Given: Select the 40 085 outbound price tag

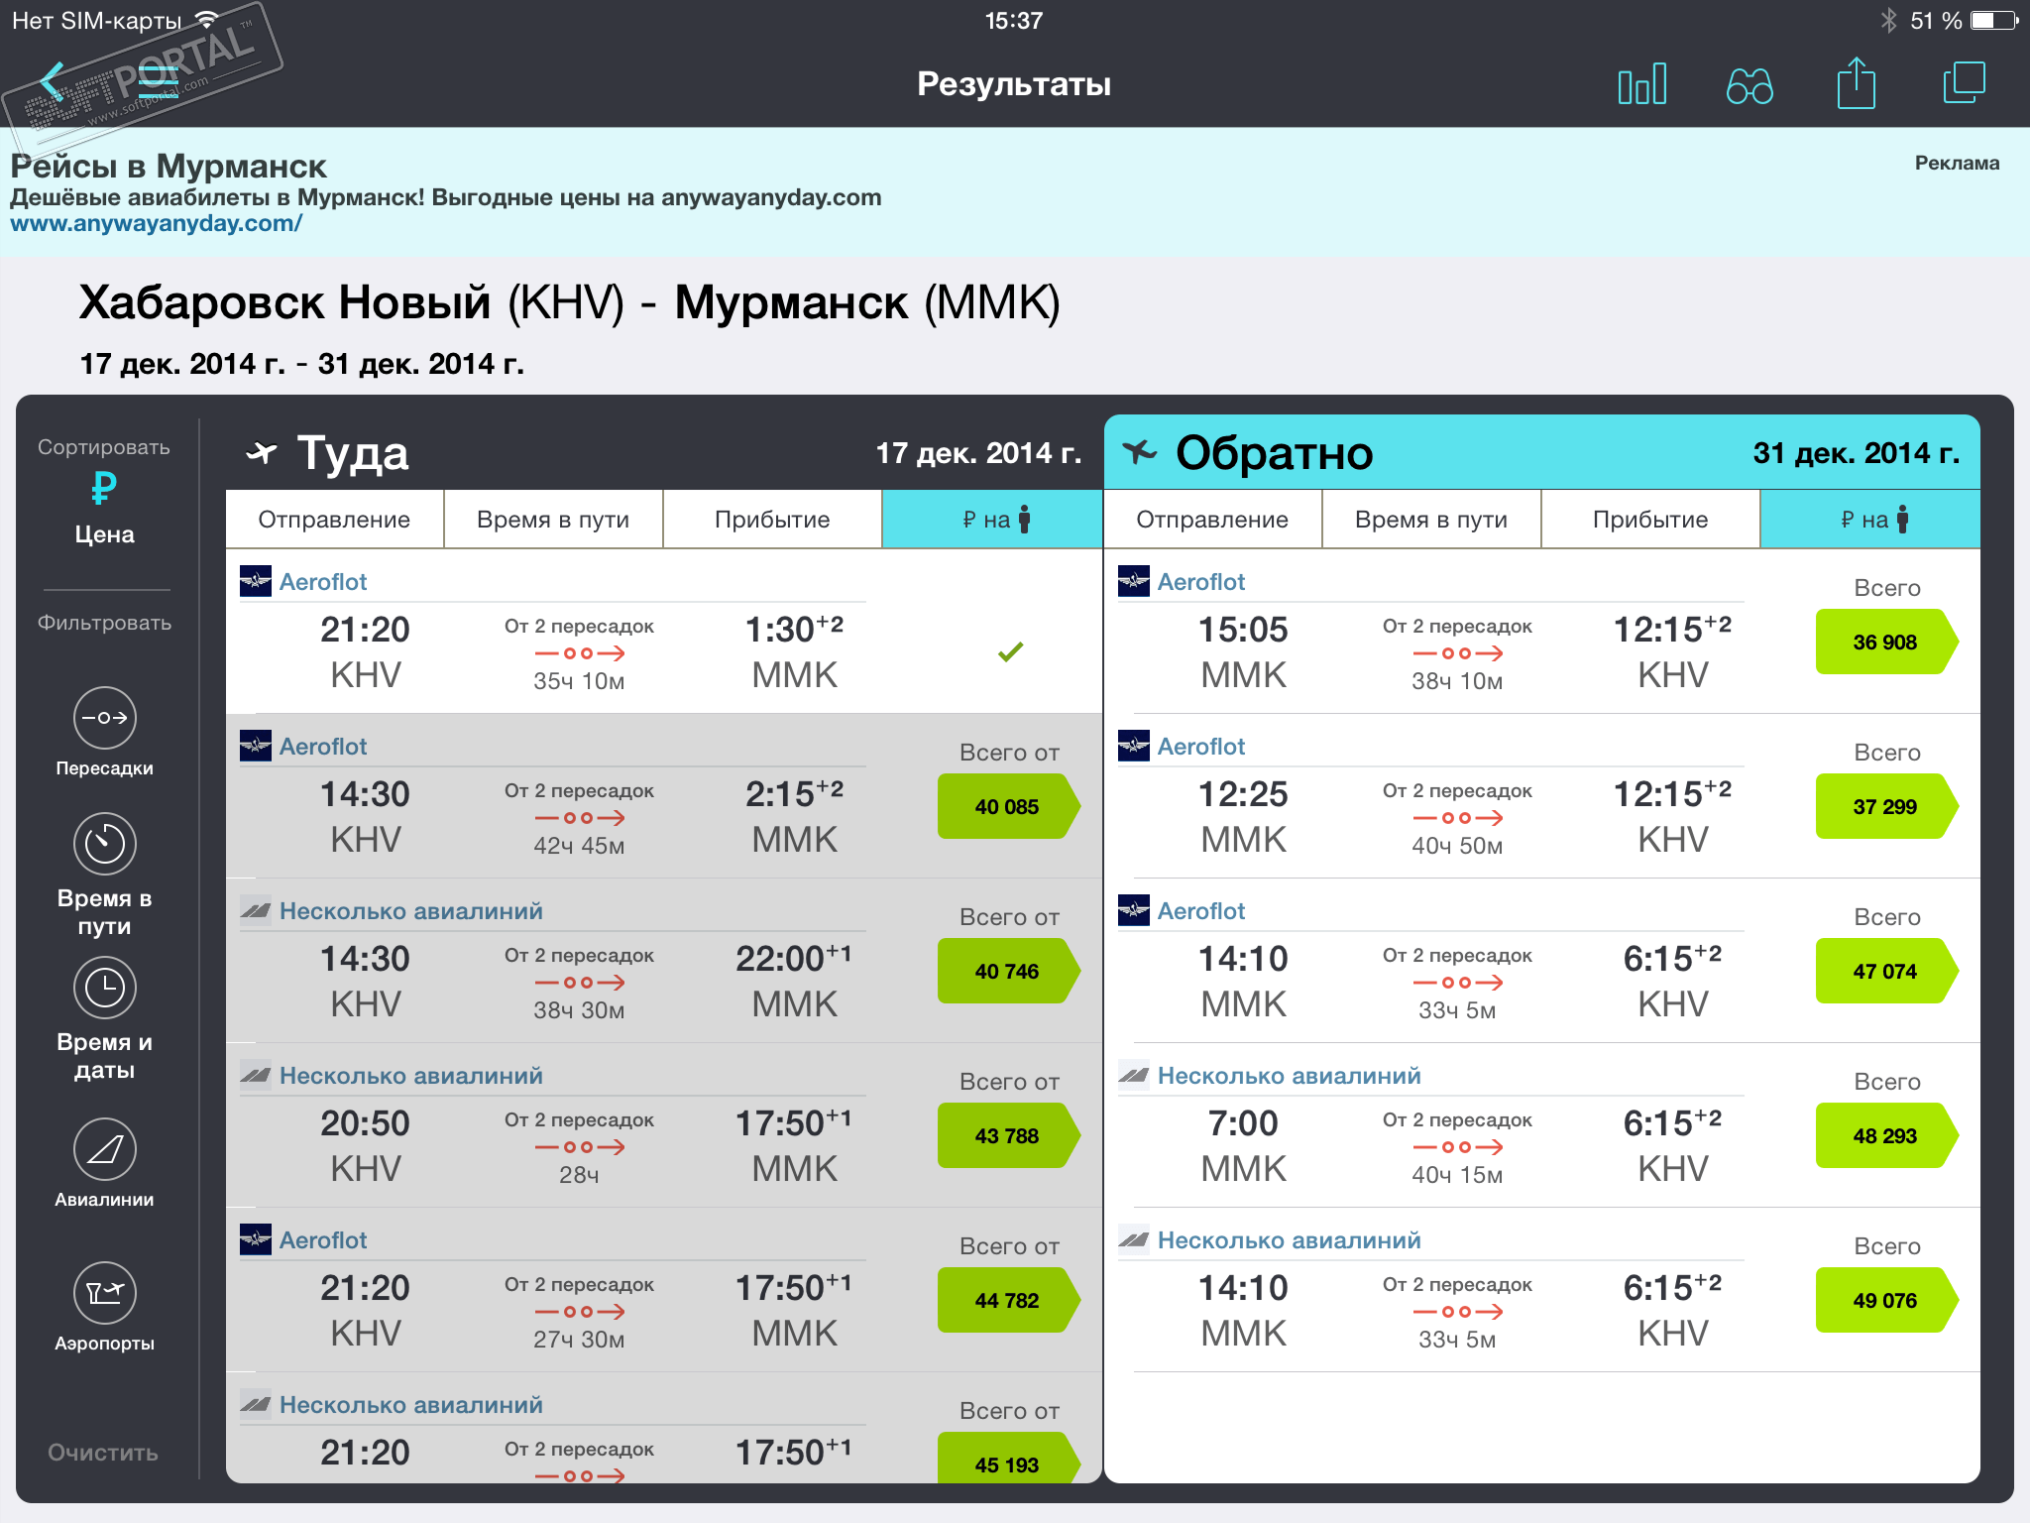Looking at the screenshot, I should pyautogui.click(x=1006, y=807).
